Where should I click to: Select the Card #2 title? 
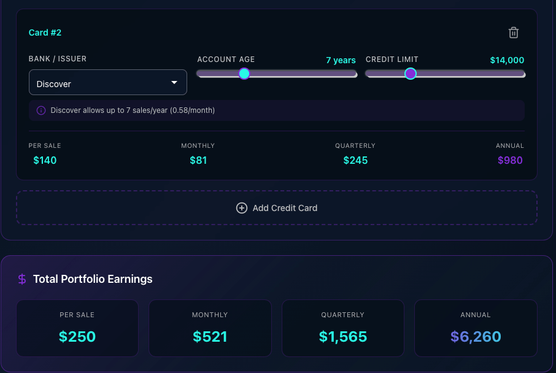45,33
